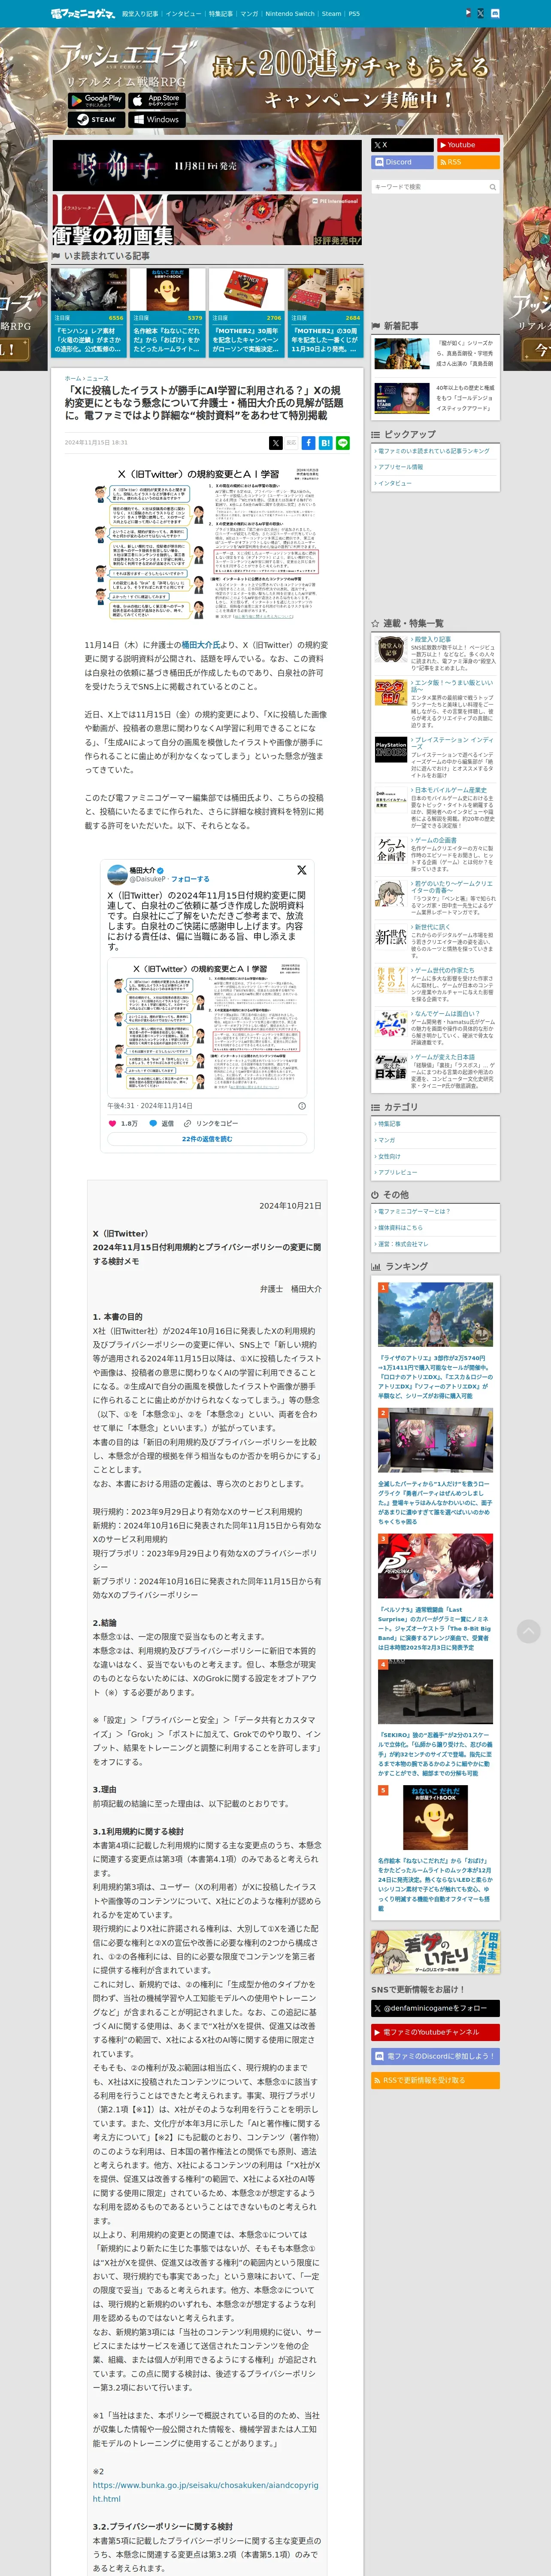Click Discord button in sidebar
Screen dimensions: 551x2576
(402, 162)
